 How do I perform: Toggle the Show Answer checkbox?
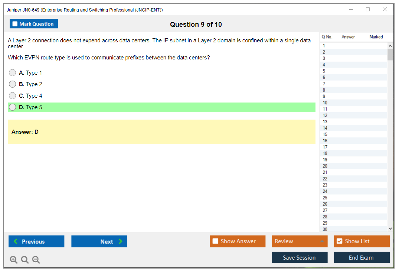[215, 241]
